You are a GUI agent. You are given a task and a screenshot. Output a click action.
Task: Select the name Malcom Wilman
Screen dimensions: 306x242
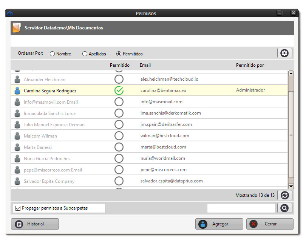click(x=40, y=136)
